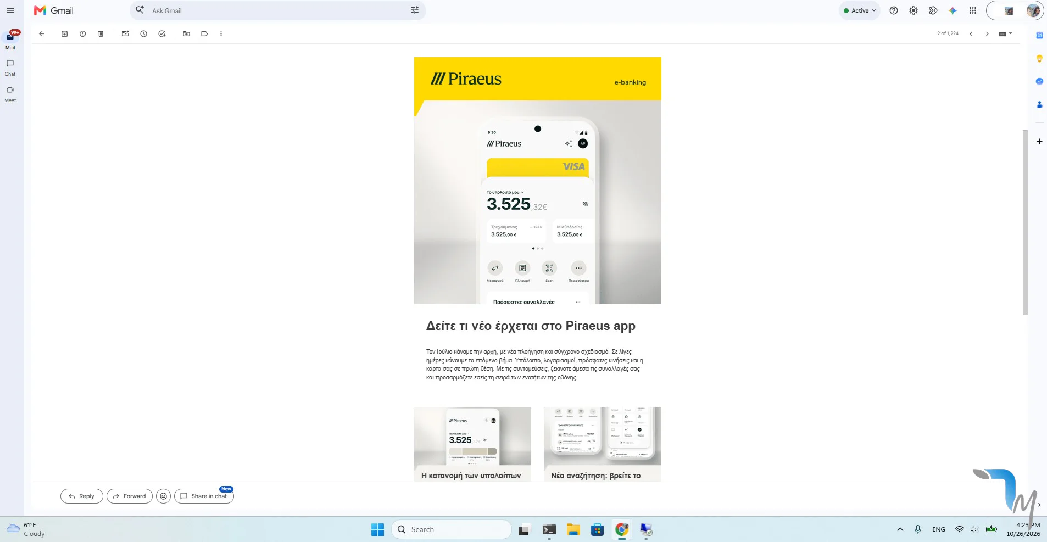Open the Contacts side panel icon
This screenshot has height=542, width=1047.
coord(1039,104)
